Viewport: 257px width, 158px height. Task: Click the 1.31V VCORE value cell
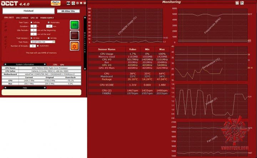point(133,85)
